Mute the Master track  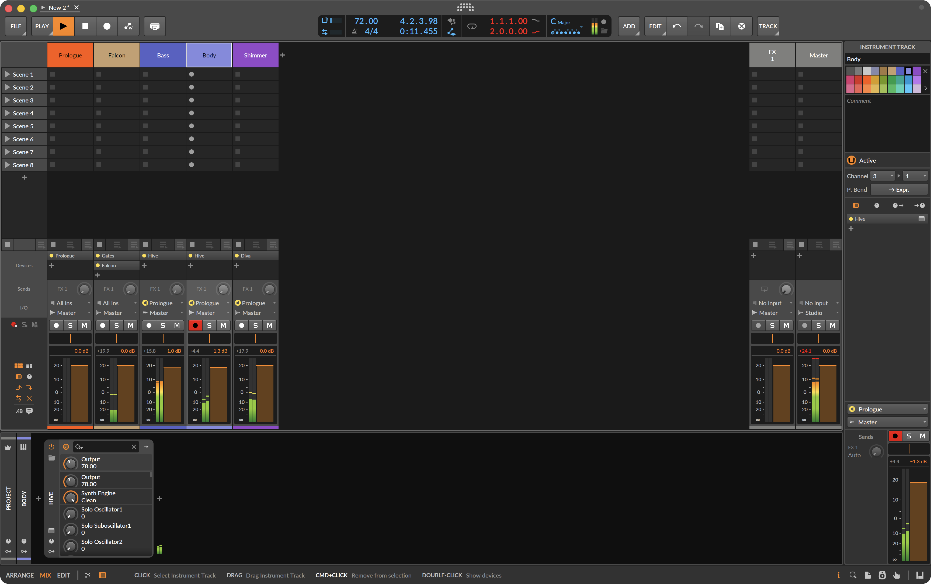tap(833, 326)
